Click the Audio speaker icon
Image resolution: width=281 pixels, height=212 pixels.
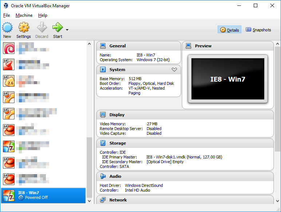click(x=103, y=176)
